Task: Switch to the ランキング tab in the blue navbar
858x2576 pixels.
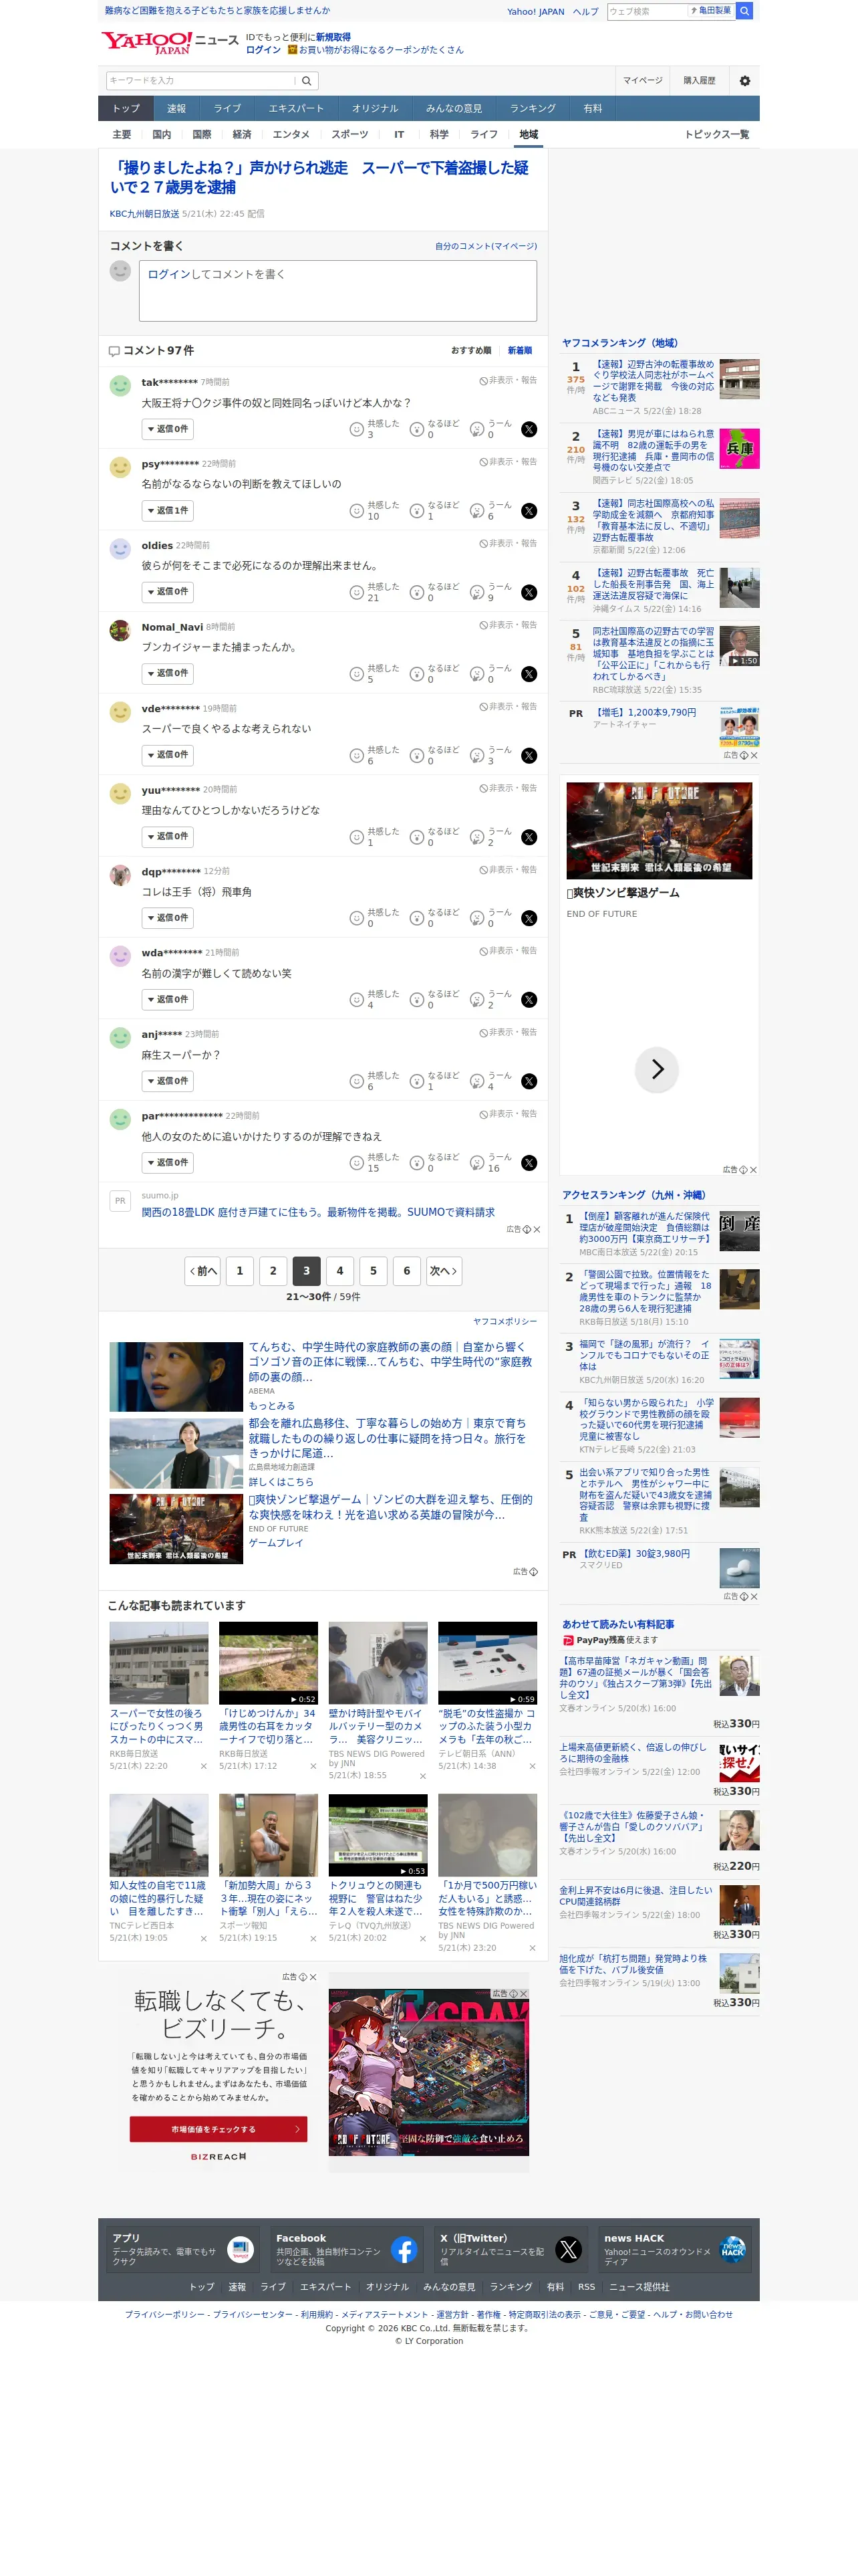Action: tap(533, 109)
